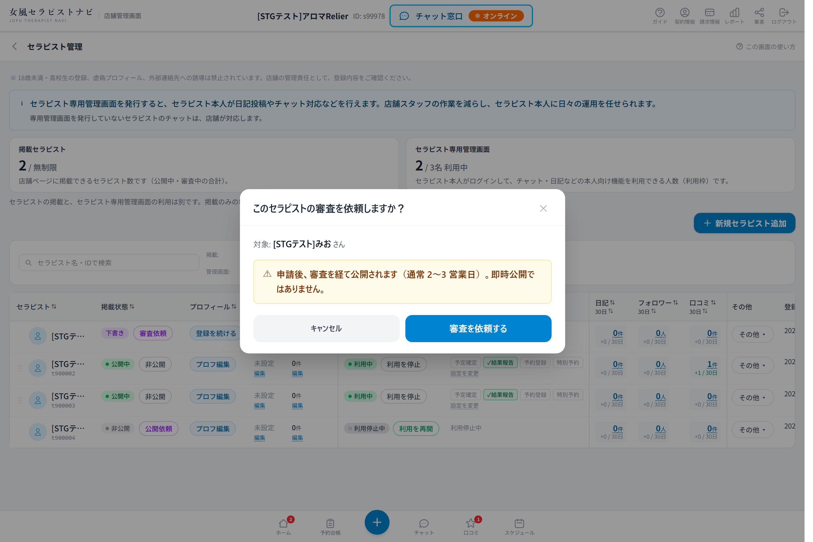Screen dimensions: 813x542
Task: Click プロフ編集 for t900003
Action: coord(213,396)
